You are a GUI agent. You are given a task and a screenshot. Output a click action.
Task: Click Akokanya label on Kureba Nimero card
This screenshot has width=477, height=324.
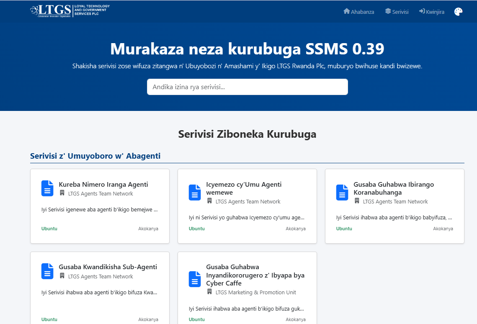[148, 229]
